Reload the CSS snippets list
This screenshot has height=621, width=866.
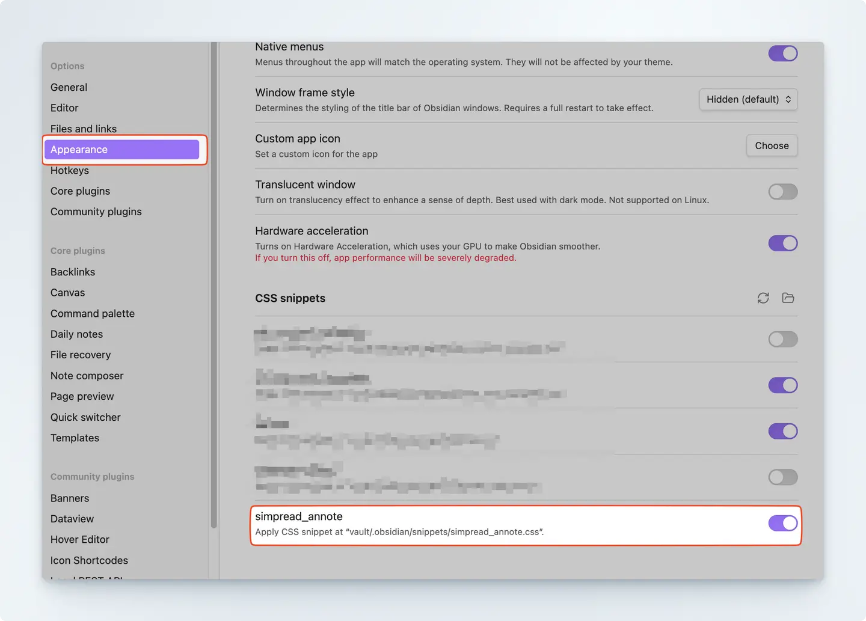(x=763, y=298)
